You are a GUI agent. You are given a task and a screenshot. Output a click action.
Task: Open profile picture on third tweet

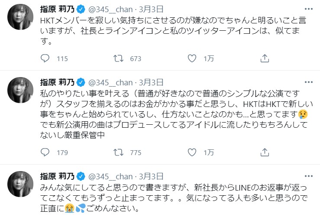click(x=20, y=184)
